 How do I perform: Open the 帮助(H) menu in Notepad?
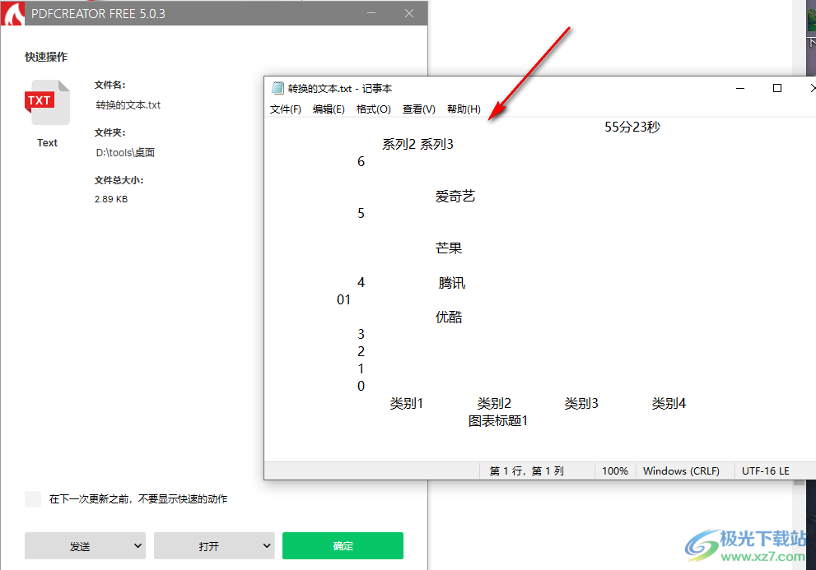(464, 109)
